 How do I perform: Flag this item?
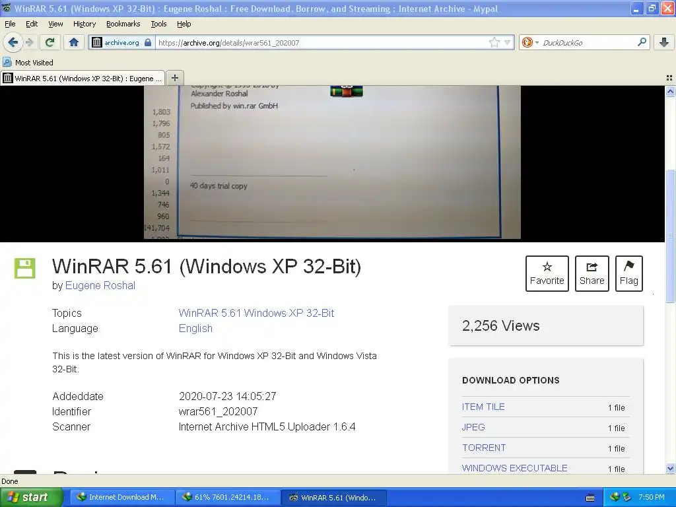[628, 273]
